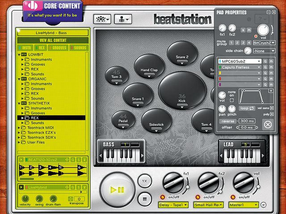
Task: Toggle the vel sens checkbox
Action: click(x=272, y=108)
